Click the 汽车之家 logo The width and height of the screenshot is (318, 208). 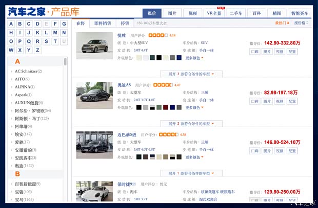tap(27, 12)
